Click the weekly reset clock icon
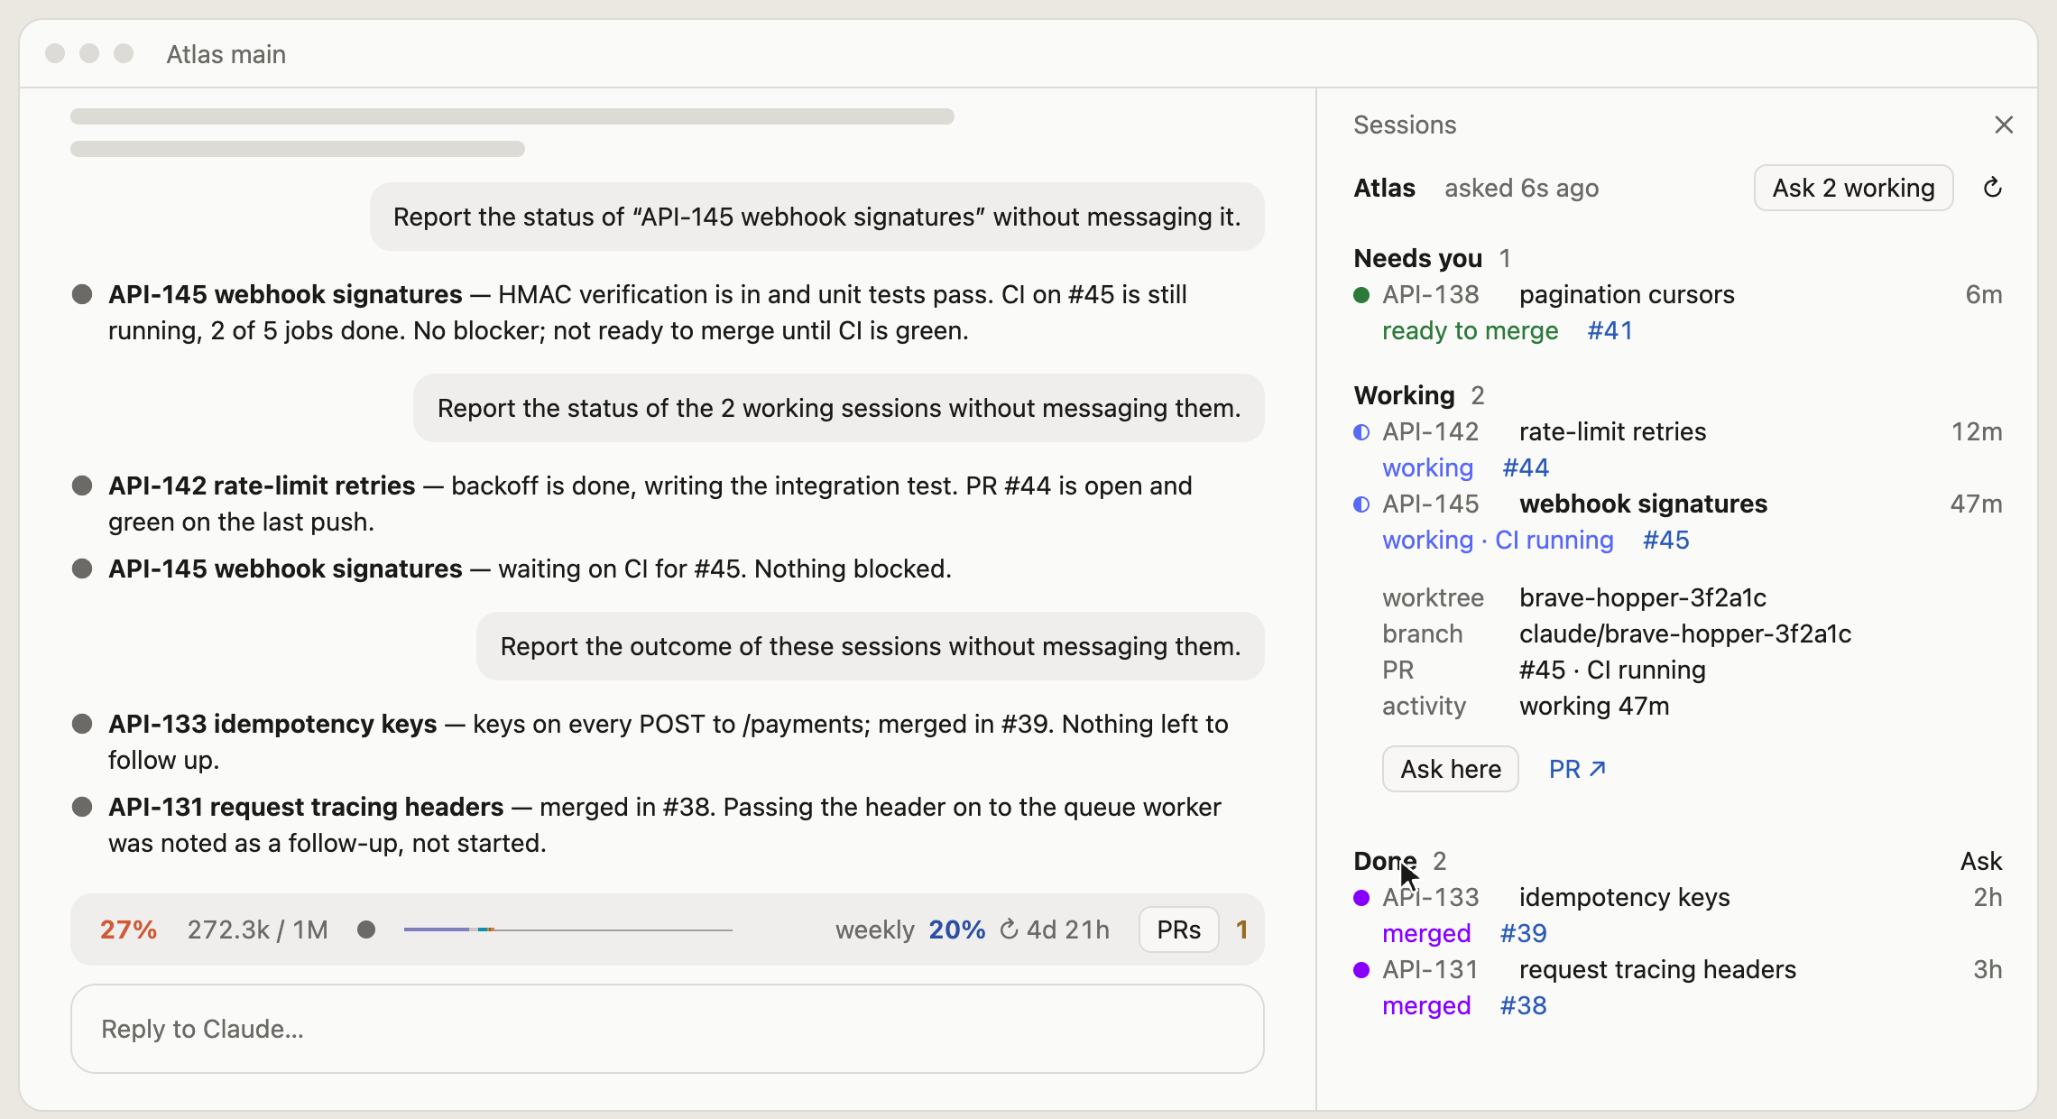Screen dimensions: 2057x1119 point(1009,929)
